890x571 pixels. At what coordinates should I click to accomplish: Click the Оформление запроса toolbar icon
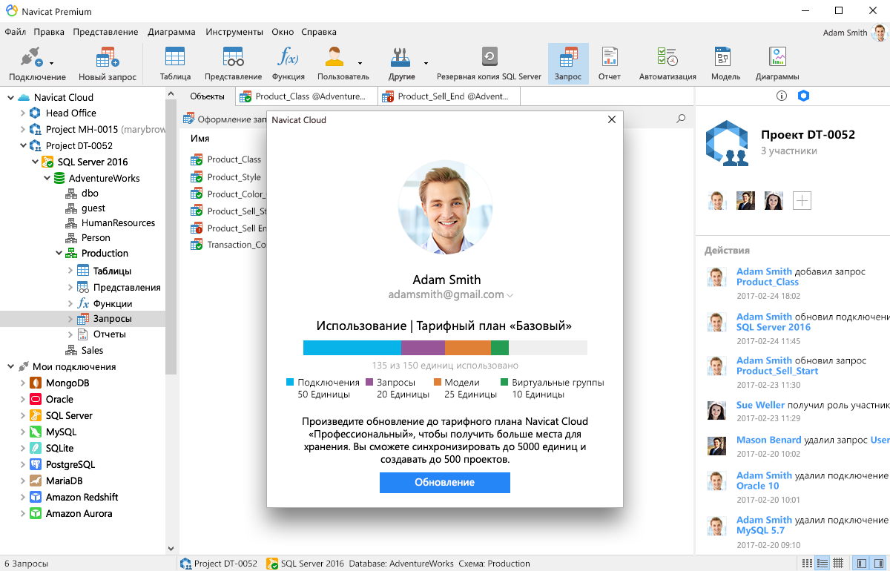coord(190,119)
